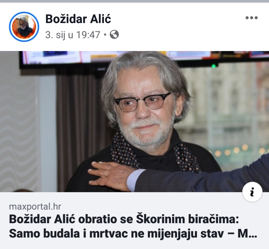Open the three-dot post options menu
Image resolution: width=269 pixels, height=249 pixels.
click(x=252, y=18)
